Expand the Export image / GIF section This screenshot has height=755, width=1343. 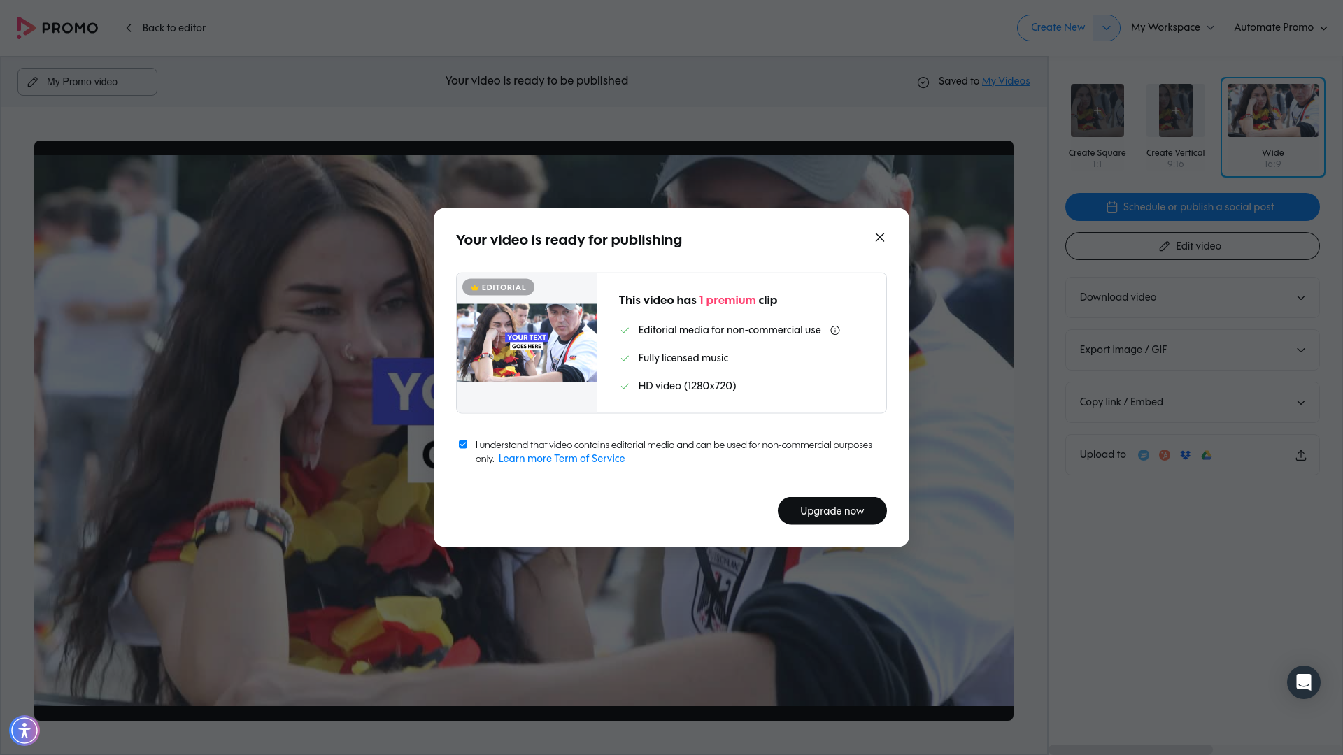[1193, 350]
